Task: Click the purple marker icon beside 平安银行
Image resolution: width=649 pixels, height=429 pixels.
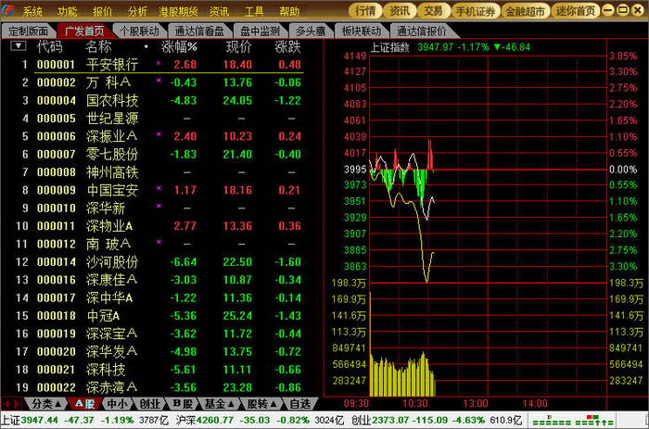Action: [x=159, y=63]
